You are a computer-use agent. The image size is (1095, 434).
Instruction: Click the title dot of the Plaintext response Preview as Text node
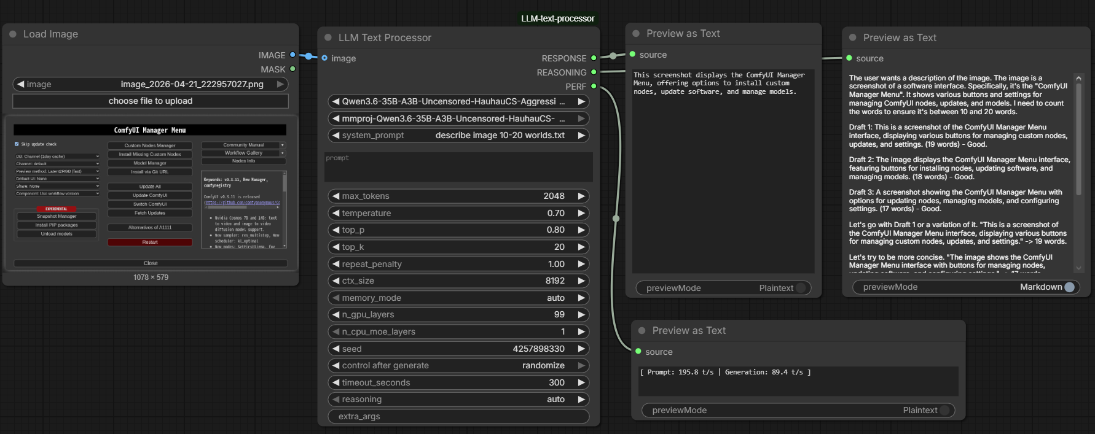pos(636,34)
